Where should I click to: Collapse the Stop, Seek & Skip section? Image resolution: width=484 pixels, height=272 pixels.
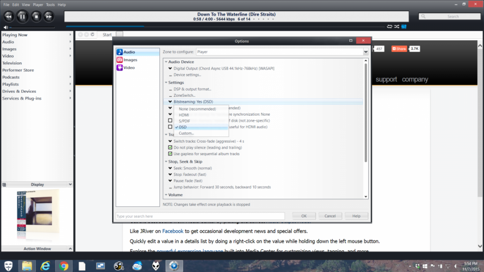coord(166,161)
